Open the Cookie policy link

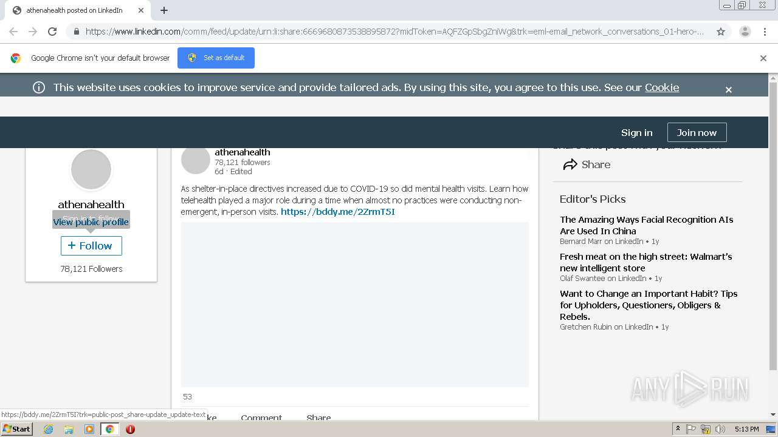coord(662,87)
